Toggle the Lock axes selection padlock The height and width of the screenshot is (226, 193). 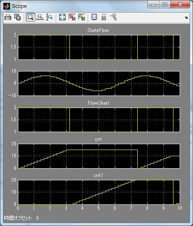pyautogui.click(x=104, y=17)
